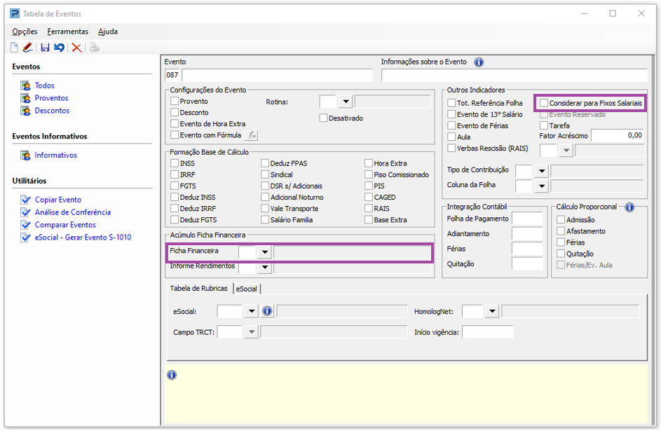Open the Proventos events list

51,98
